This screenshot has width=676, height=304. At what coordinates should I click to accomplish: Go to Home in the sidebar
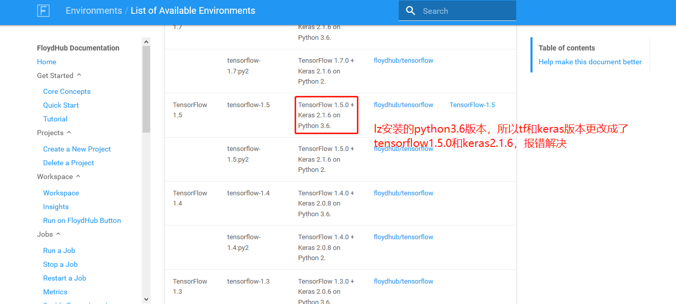point(46,62)
